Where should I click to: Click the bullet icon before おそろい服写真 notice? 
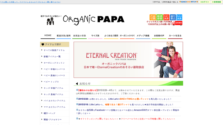(x=77, y=110)
